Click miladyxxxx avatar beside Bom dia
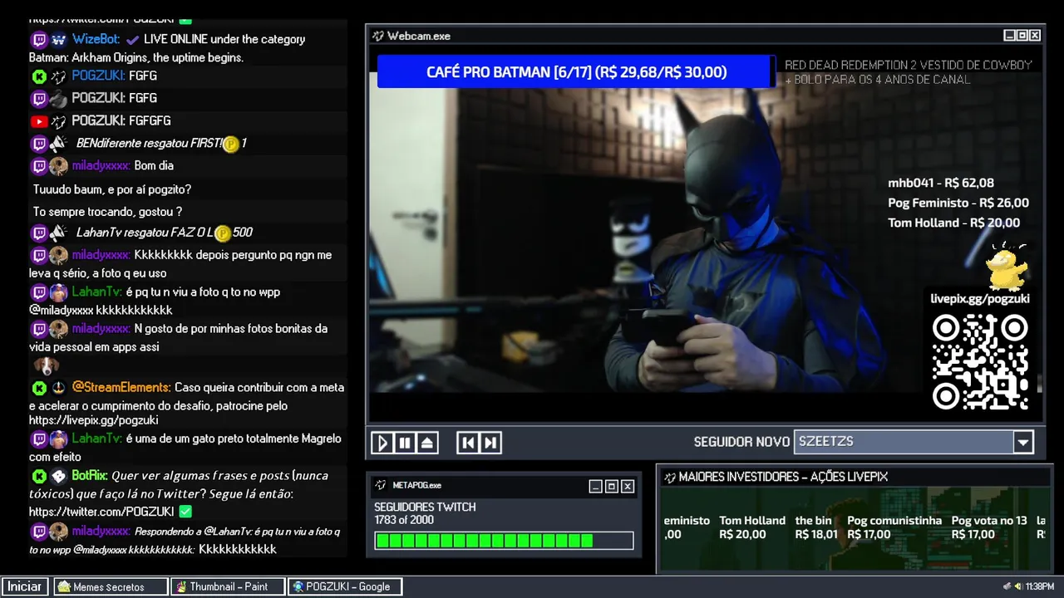1064x598 pixels. coord(58,166)
